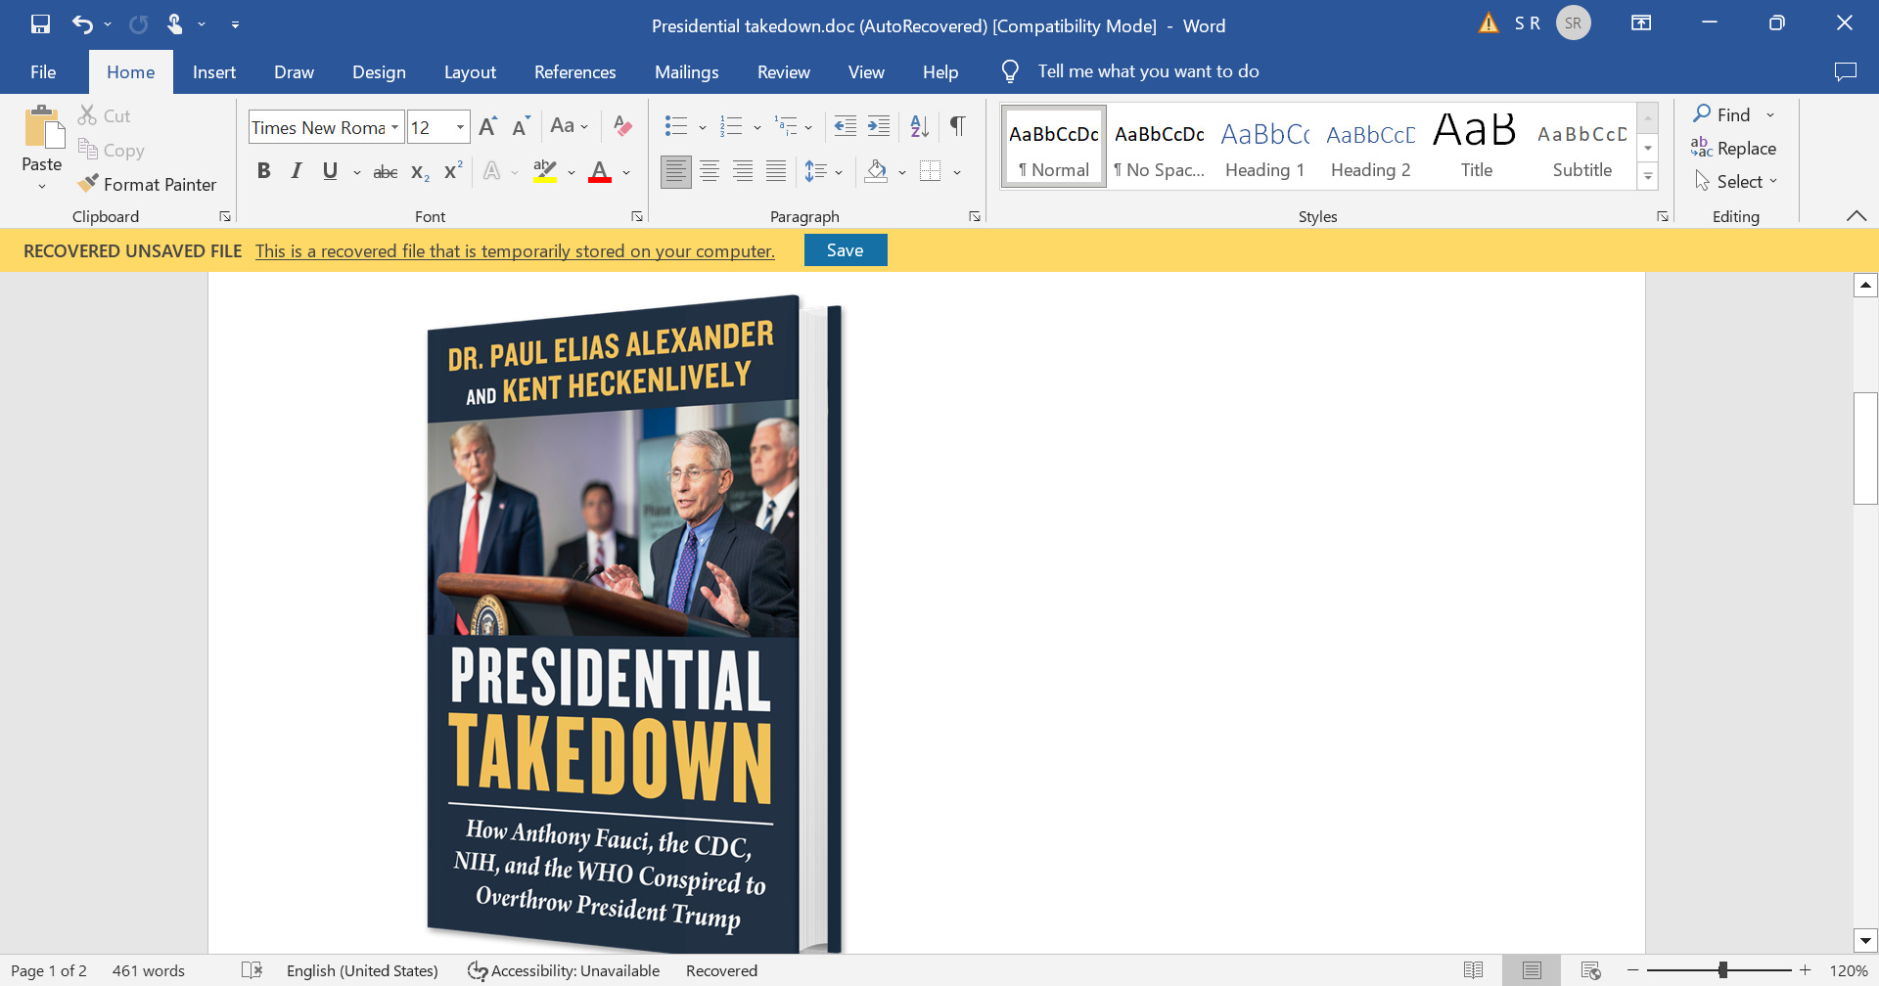Click the Sort A-Z icon

919,126
